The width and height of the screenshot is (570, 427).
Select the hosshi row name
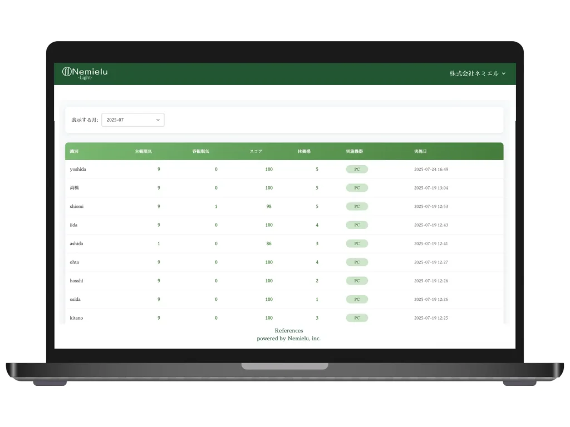pyautogui.click(x=76, y=281)
